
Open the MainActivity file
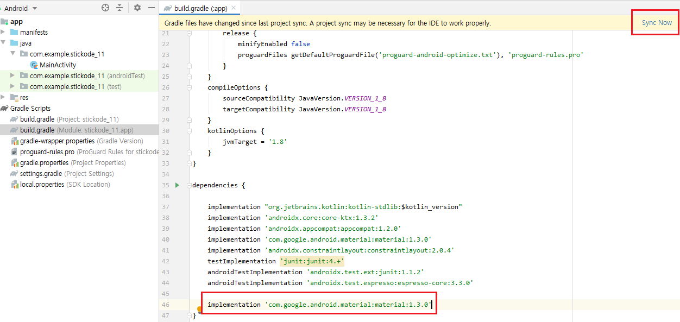click(58, 65)
